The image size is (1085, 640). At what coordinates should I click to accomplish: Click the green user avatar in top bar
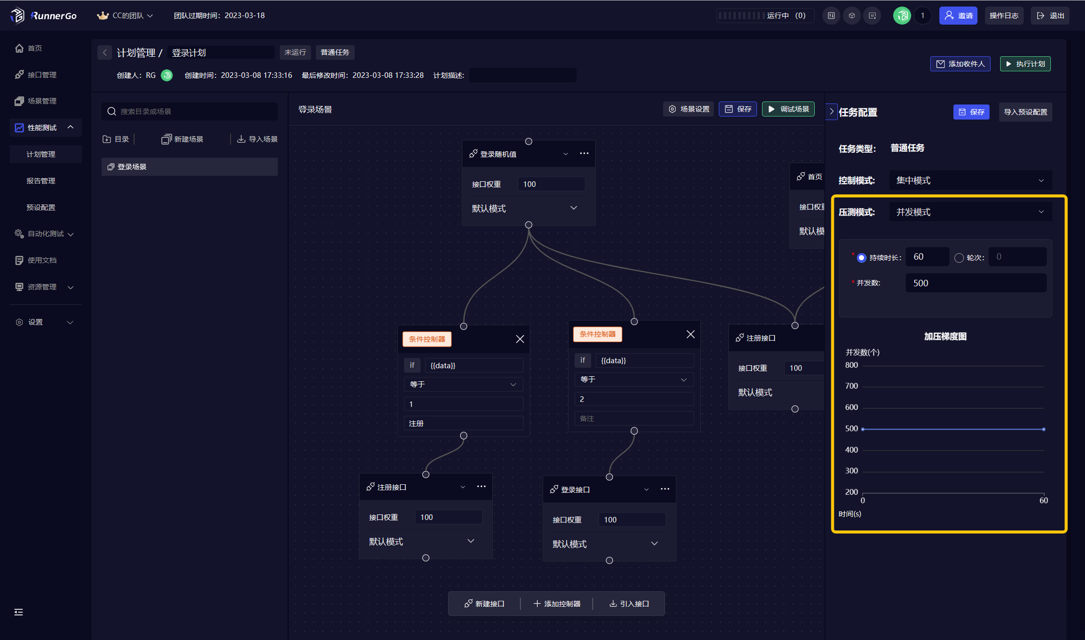902,16
